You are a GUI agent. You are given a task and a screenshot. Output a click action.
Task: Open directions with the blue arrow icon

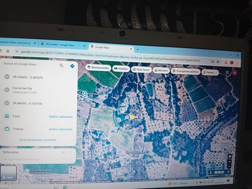click(x=72, y=66)
